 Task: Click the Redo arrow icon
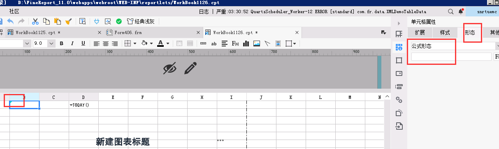pos(21,21)
